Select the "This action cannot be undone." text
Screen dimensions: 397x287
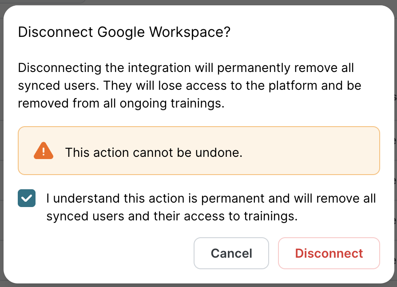[x=154, y=153]
